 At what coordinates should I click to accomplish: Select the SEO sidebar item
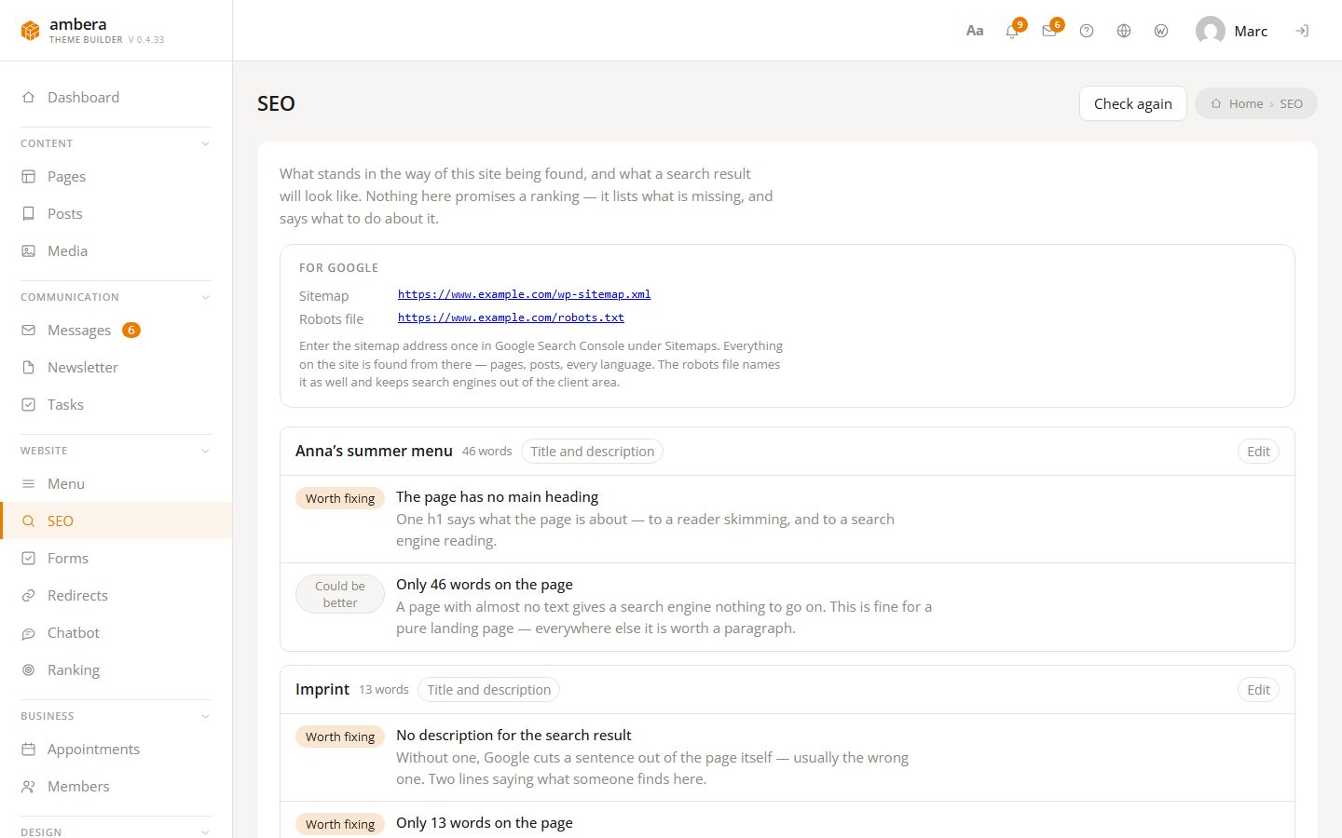point(116,520)
